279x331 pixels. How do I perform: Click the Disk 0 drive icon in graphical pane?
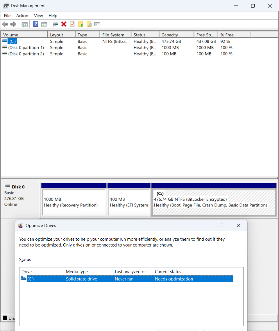pos(8,186)
